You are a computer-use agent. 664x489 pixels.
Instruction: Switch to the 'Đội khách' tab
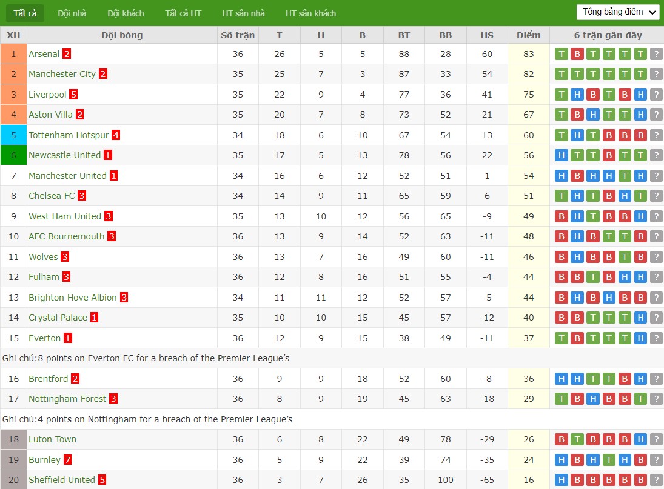pyautogui.click(x=126, y=13)
